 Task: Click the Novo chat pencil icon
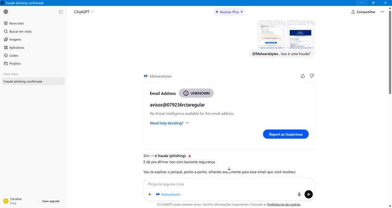pos(6,23)
